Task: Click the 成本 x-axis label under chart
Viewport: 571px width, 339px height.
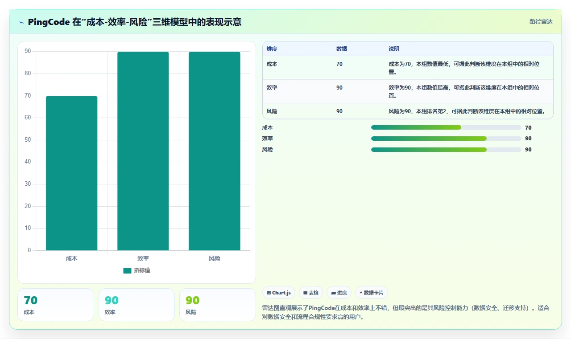Action: (x=71, y=258)
